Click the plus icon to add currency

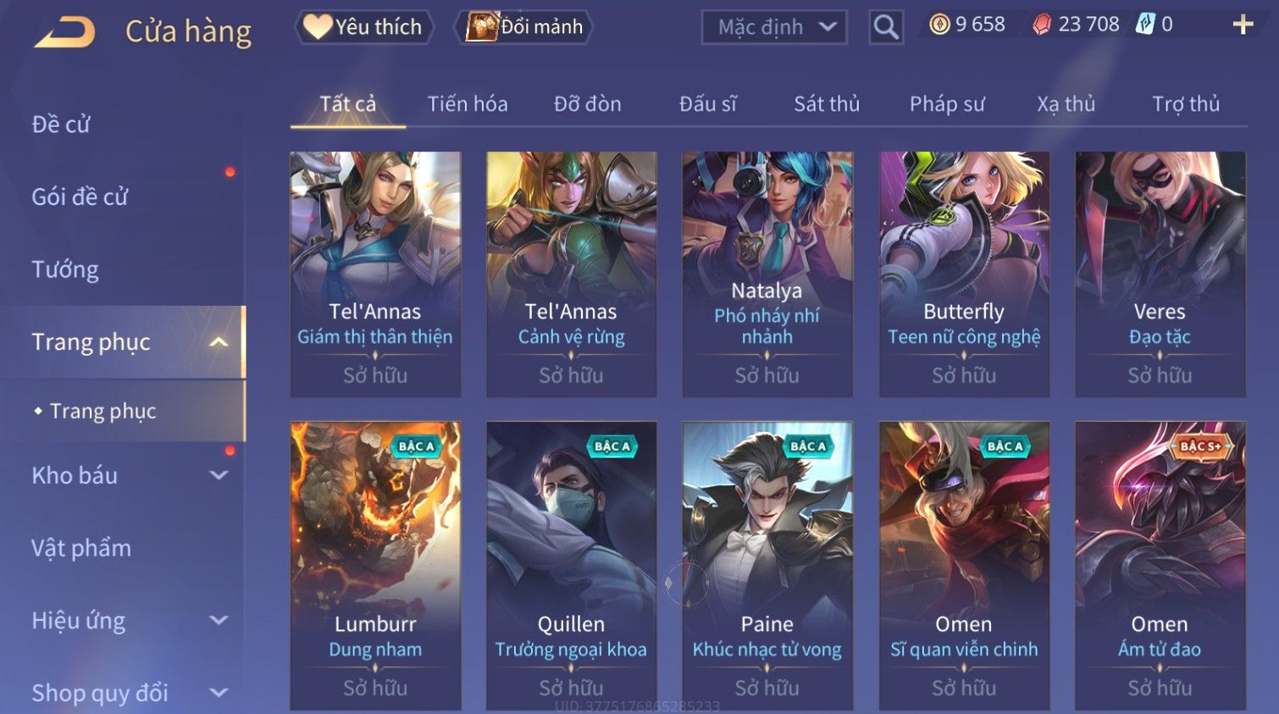tap(1243, 25)
